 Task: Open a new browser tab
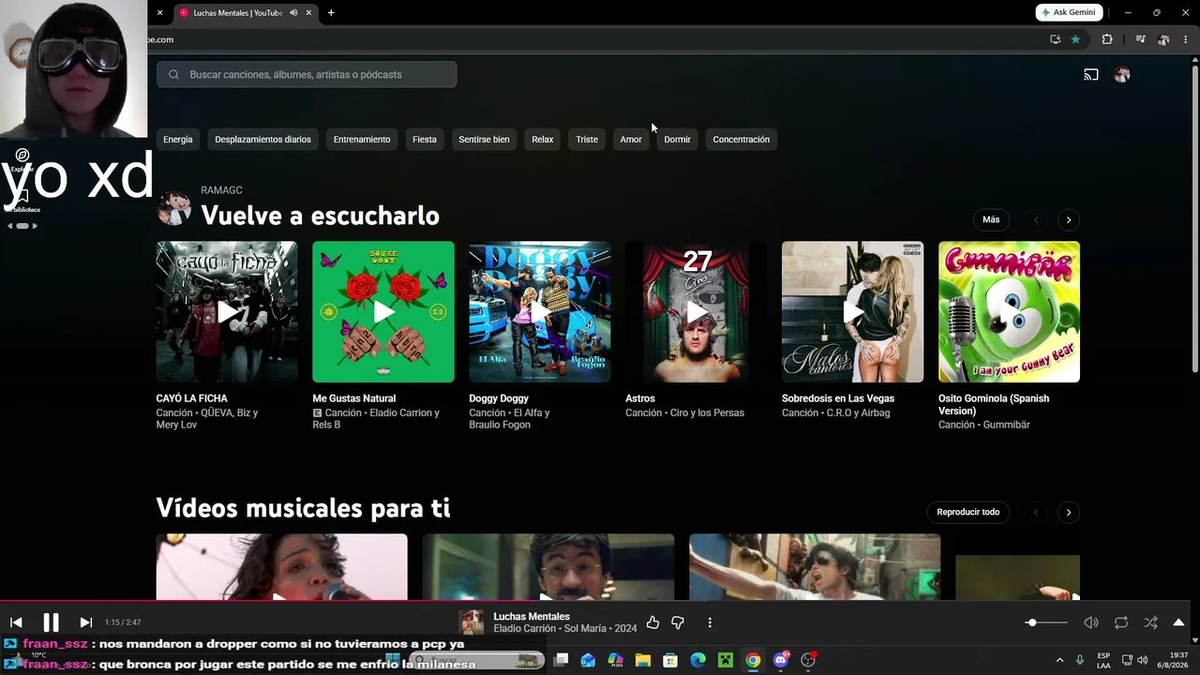331,13
